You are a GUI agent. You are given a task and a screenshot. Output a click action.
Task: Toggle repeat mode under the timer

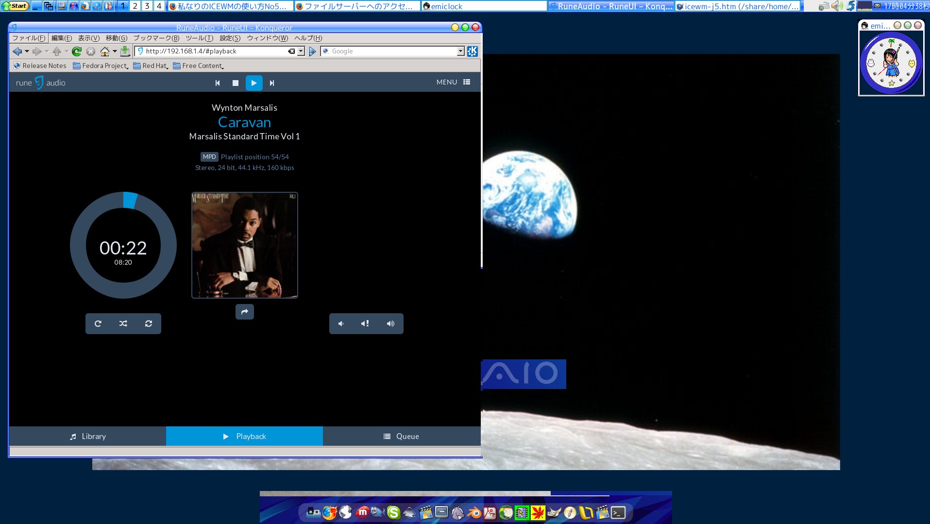(98, 324)
